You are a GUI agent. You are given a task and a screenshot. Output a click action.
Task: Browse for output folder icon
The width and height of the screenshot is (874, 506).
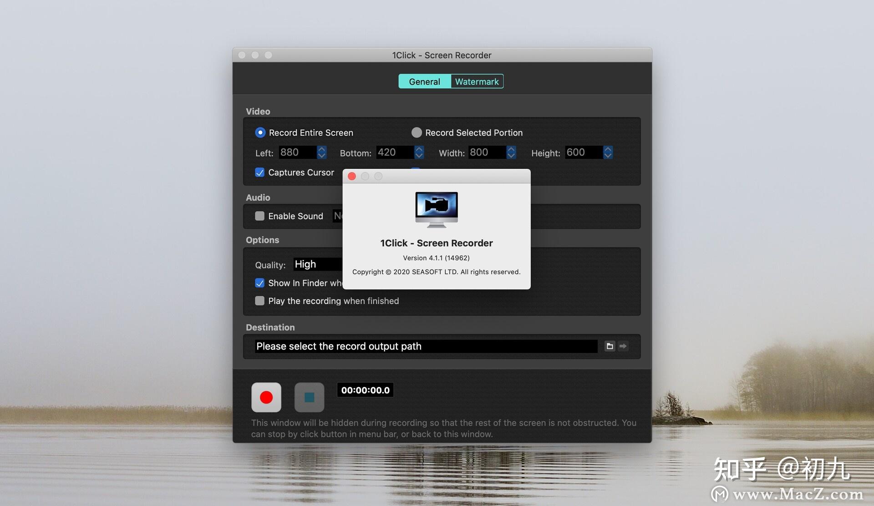[610, 346]
